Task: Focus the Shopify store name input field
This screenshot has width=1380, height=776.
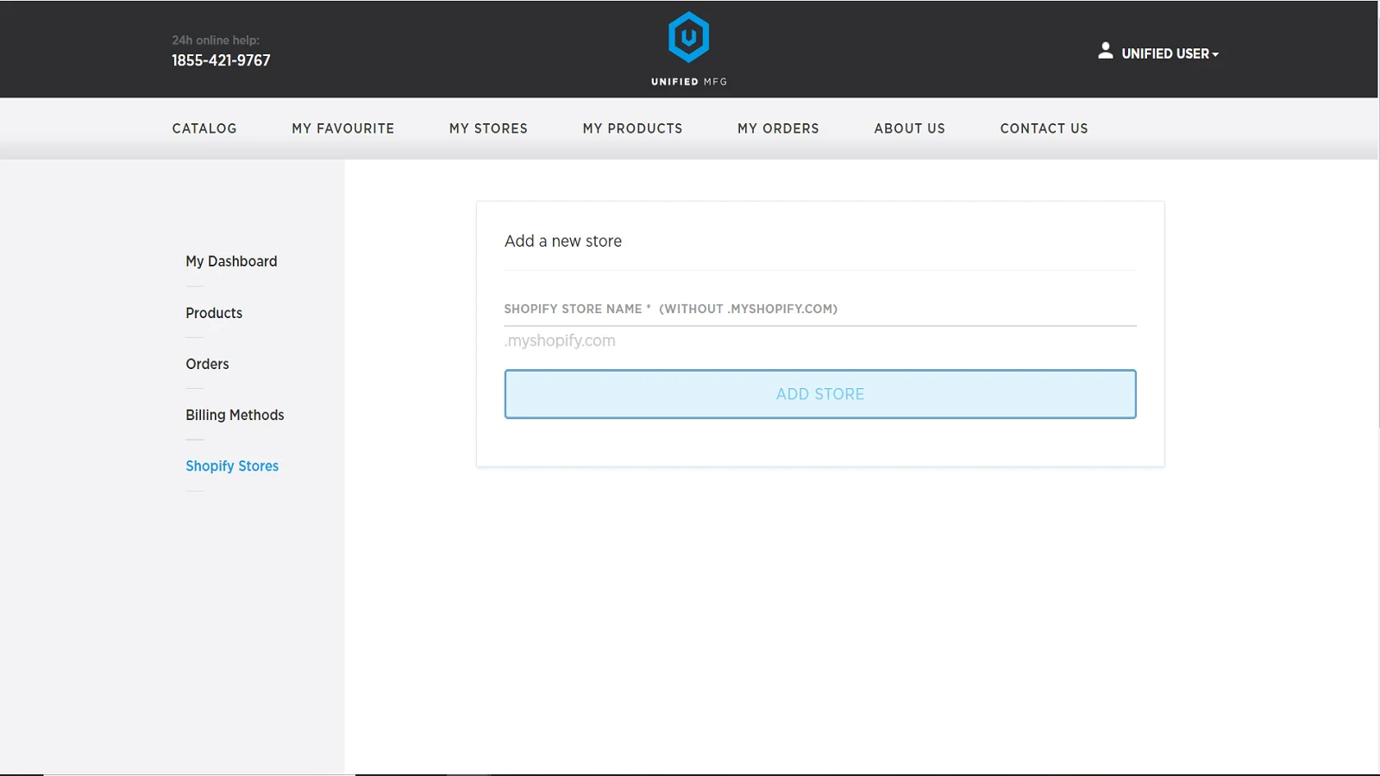Action: tap(819, 341)
